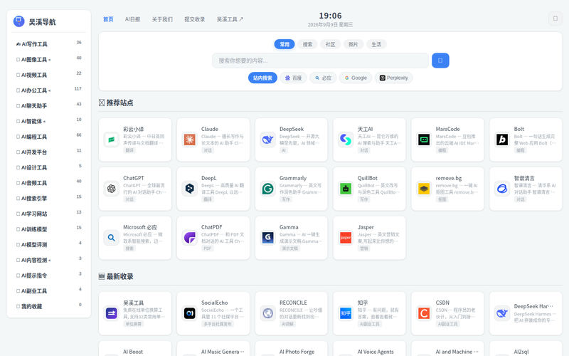Click the ChatGPT logo icon
569x356 pixels.
[112, 189]
